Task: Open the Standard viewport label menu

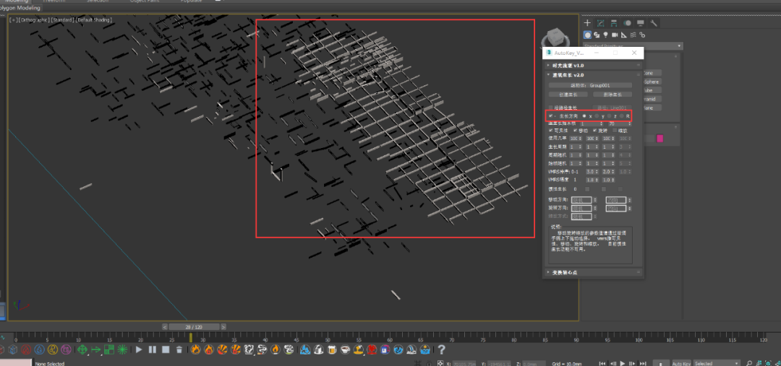Action: point(63,20)
